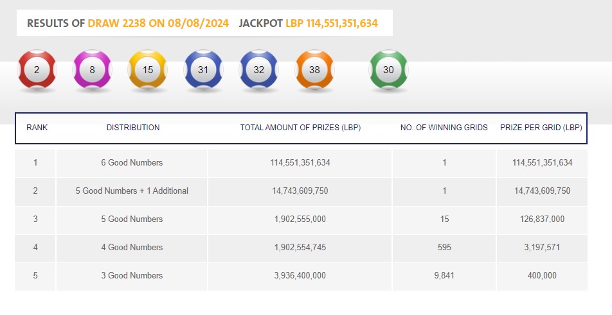Click '5 Good Numbers + 1 Additional' cell
The image size is (612, 315).
click(x=132, y=191)
